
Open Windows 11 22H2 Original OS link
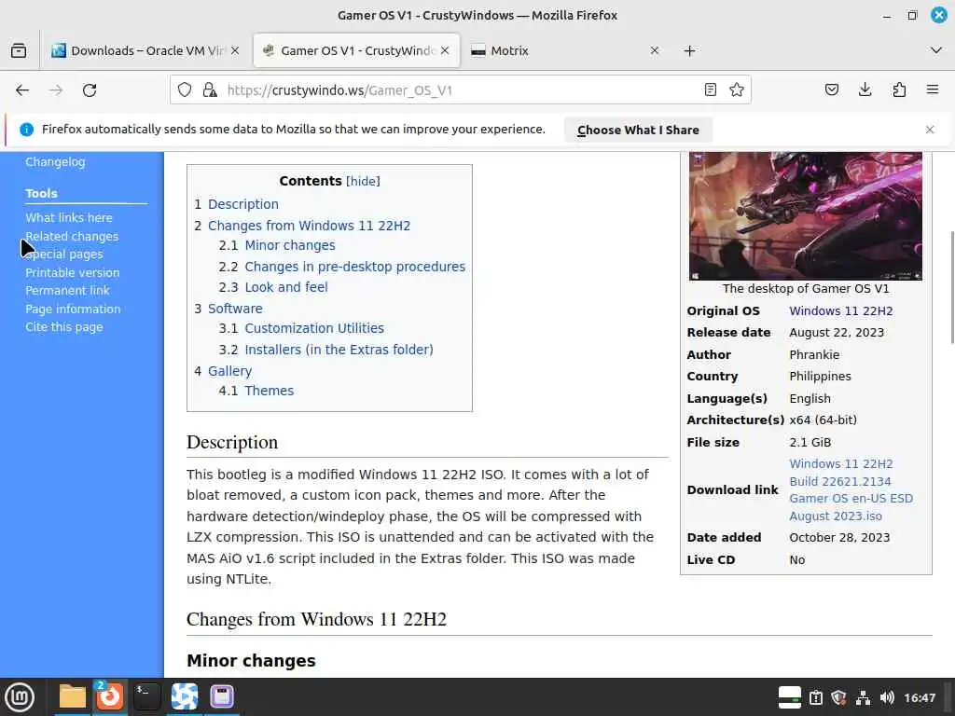[x=840, y=311]
